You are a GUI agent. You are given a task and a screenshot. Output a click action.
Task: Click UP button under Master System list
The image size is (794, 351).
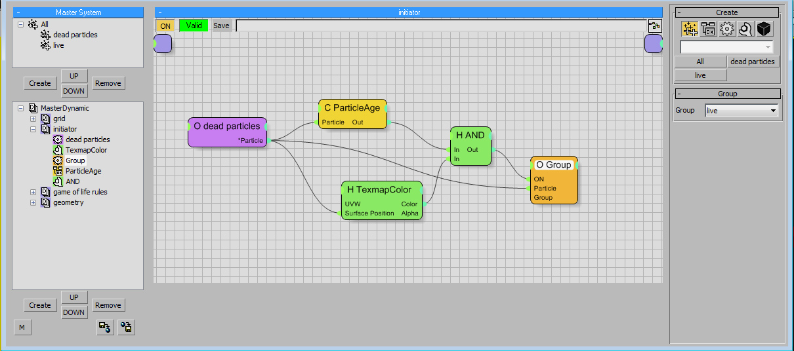coord(74,76)
